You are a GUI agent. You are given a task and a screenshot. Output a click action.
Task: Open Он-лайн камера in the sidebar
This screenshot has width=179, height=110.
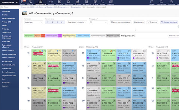[8, 72]
